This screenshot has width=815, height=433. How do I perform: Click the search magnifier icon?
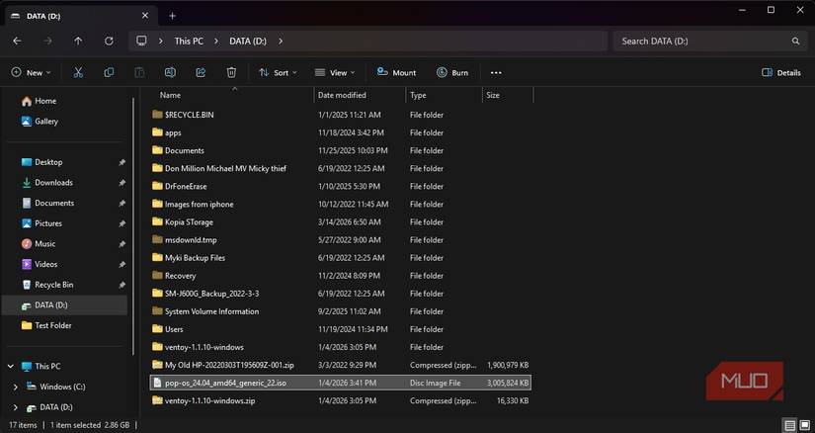tap(795, 41)
